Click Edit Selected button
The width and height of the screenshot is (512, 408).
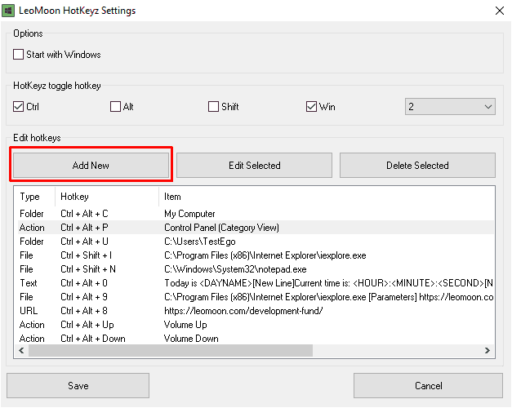[254, 165]
